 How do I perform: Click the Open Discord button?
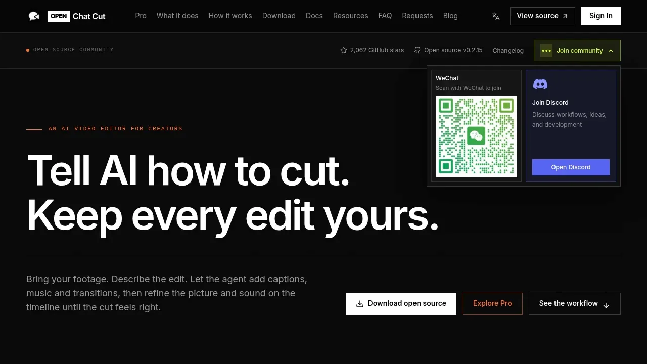(571, 167)
